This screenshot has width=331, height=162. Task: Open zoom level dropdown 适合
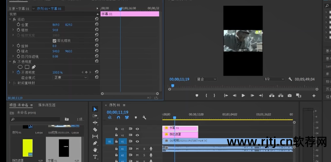point(206,79)
